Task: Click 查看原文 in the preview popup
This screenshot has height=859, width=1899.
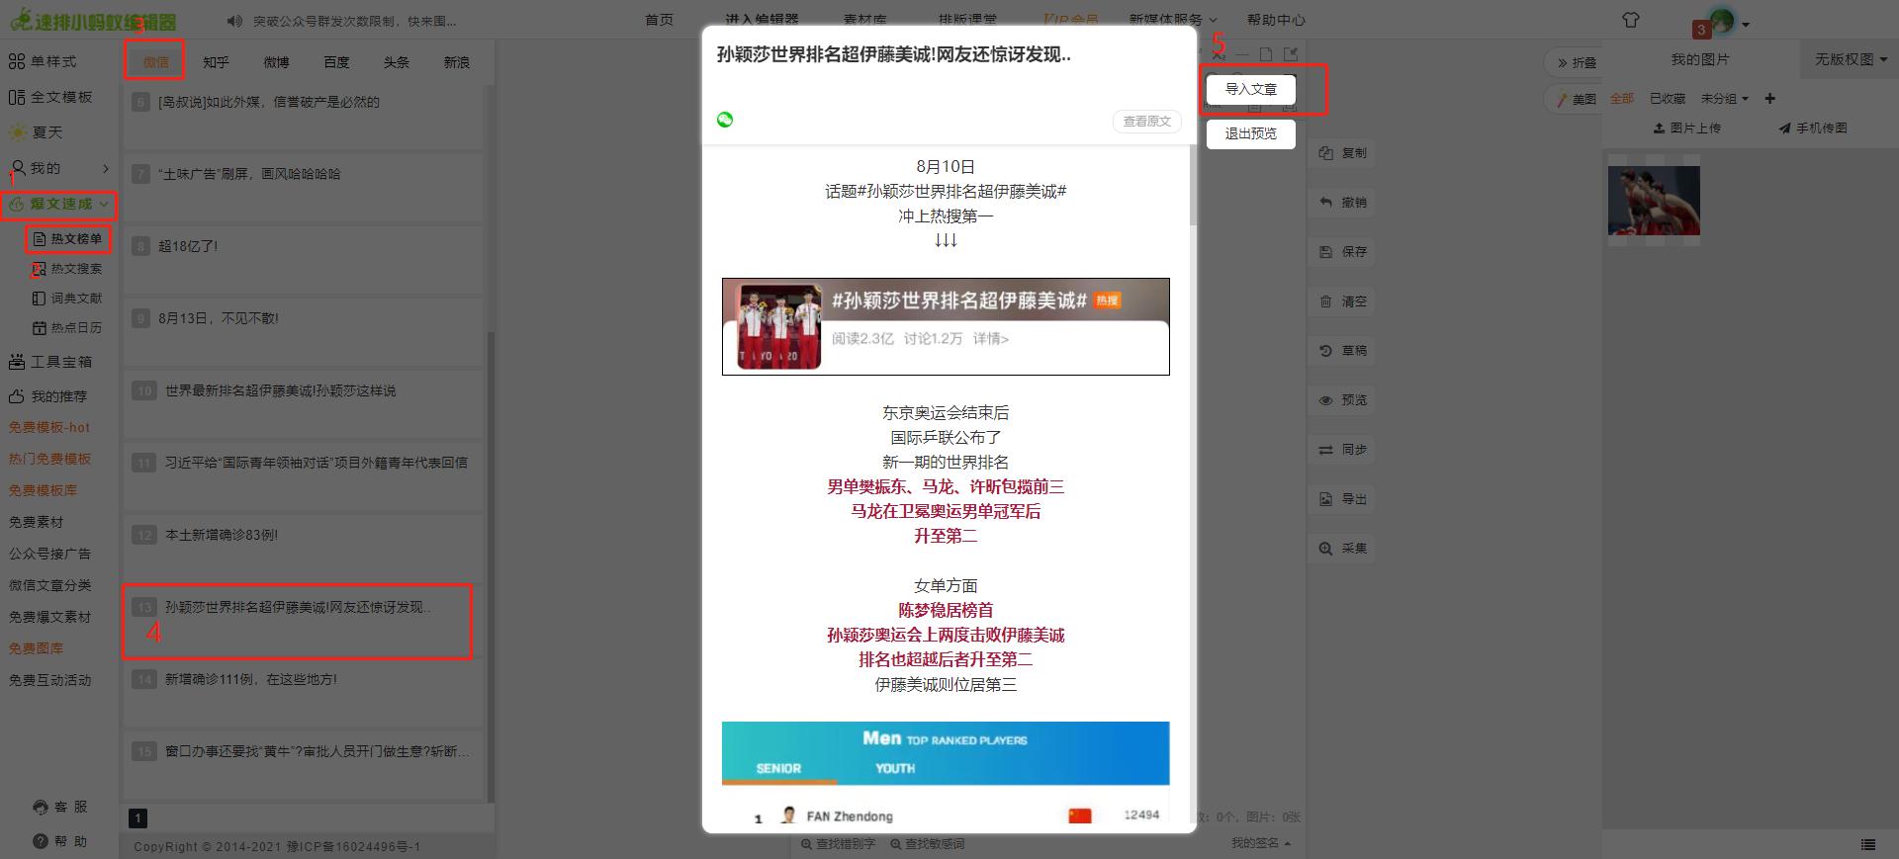Action: (1146, 121)
